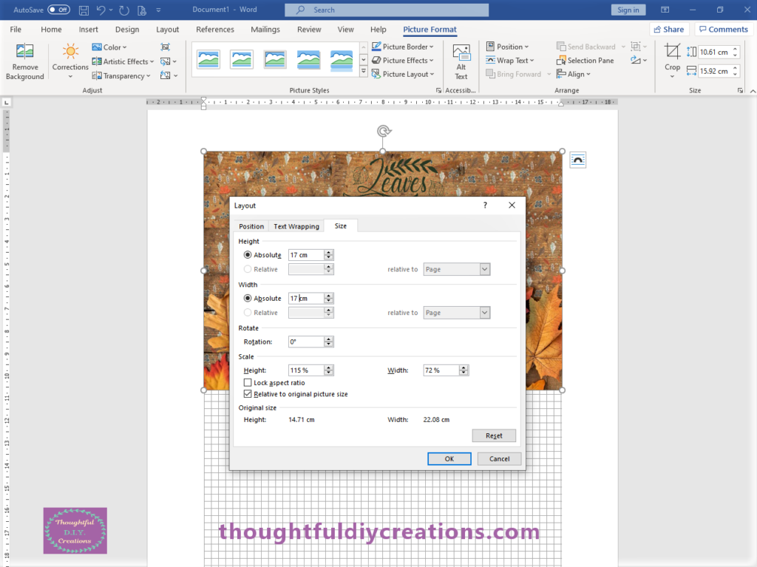Open the Wrap Text dropdown
Viewport: 757px width, 567px height.
click(508, 61)
